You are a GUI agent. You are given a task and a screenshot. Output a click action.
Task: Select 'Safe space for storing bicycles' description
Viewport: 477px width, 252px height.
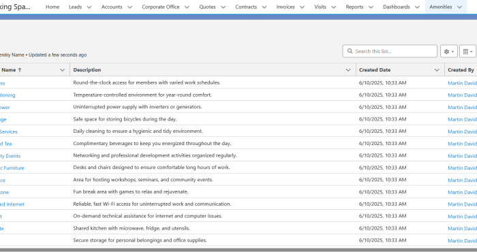(125, 119)
